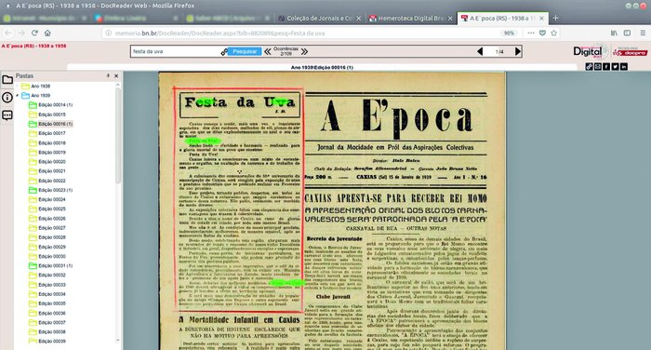
Task: Select Edição 00015 in tree
Action: [52, 114]
